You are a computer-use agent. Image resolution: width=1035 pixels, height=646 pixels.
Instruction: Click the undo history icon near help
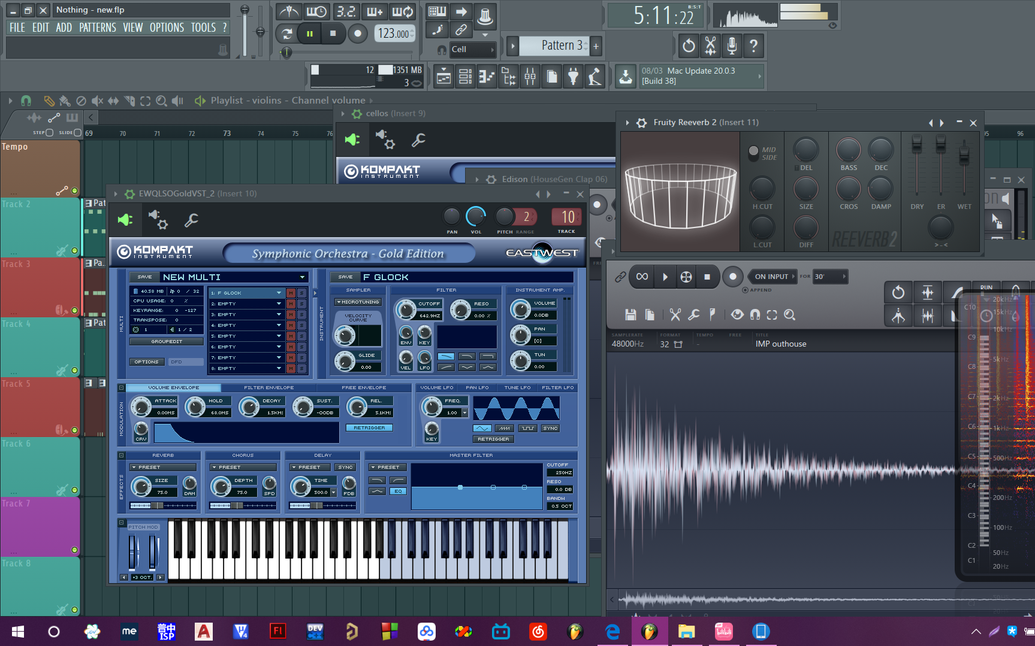689,46
